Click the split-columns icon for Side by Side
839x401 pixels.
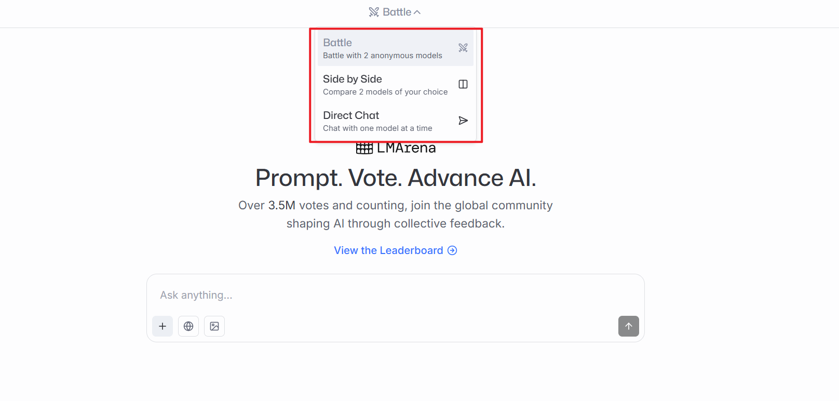pos(463,84)
